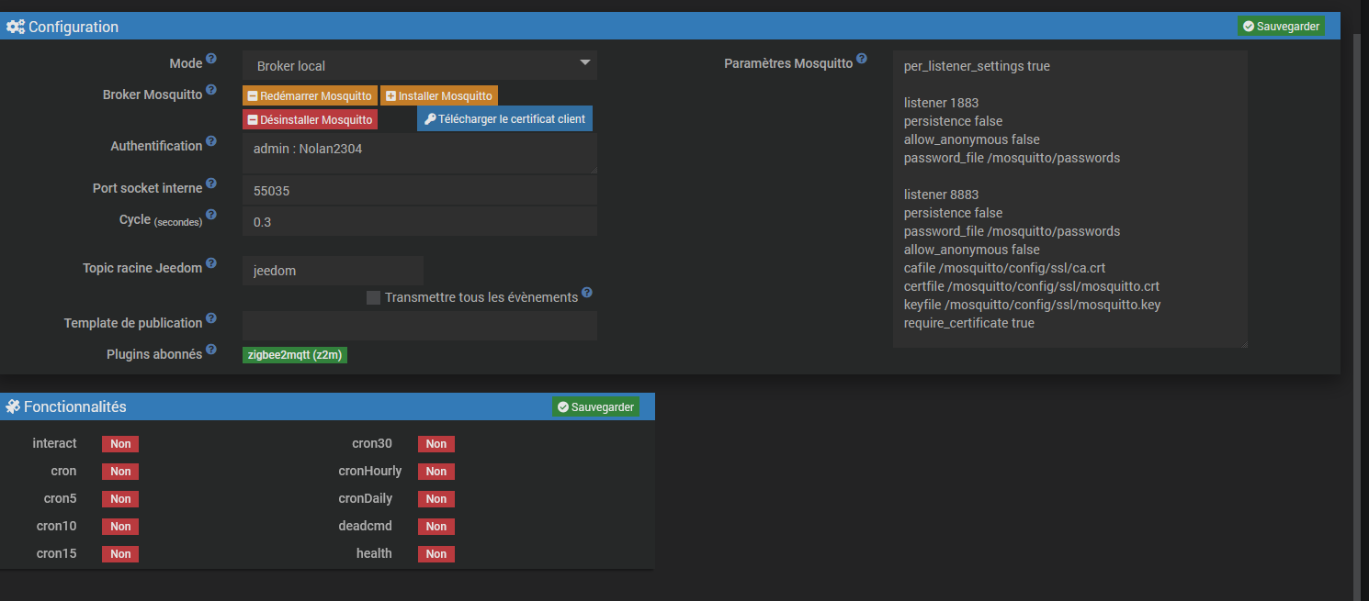Toggle the cron15 Non switch
Image resolution: width=1369 pixels, height=601 pixels.
tap(120, 554)
